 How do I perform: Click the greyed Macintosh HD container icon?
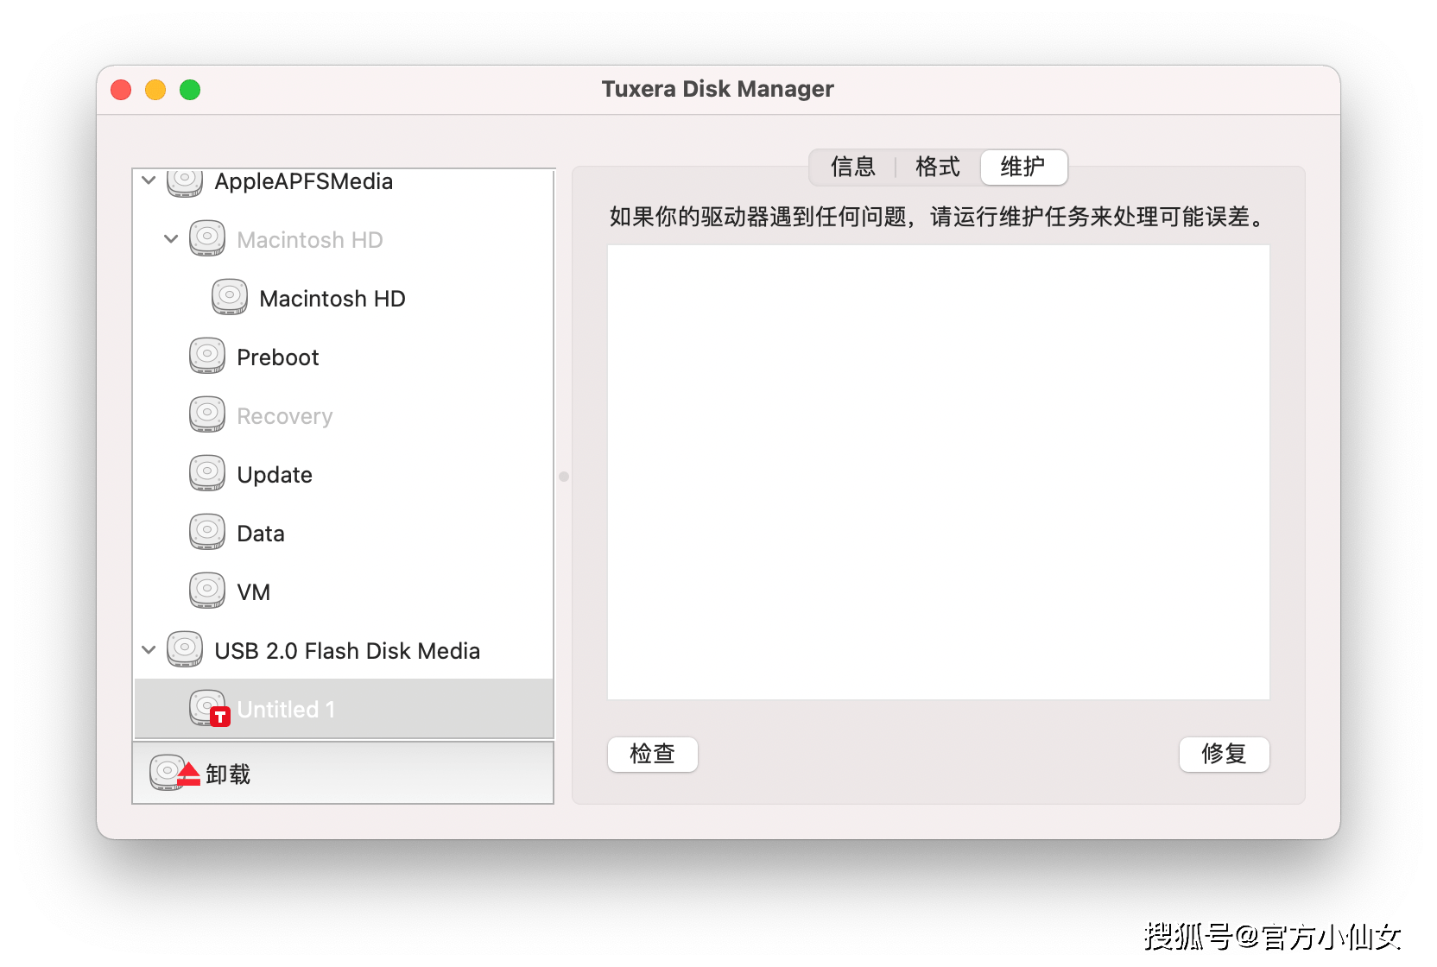(207, 239)
